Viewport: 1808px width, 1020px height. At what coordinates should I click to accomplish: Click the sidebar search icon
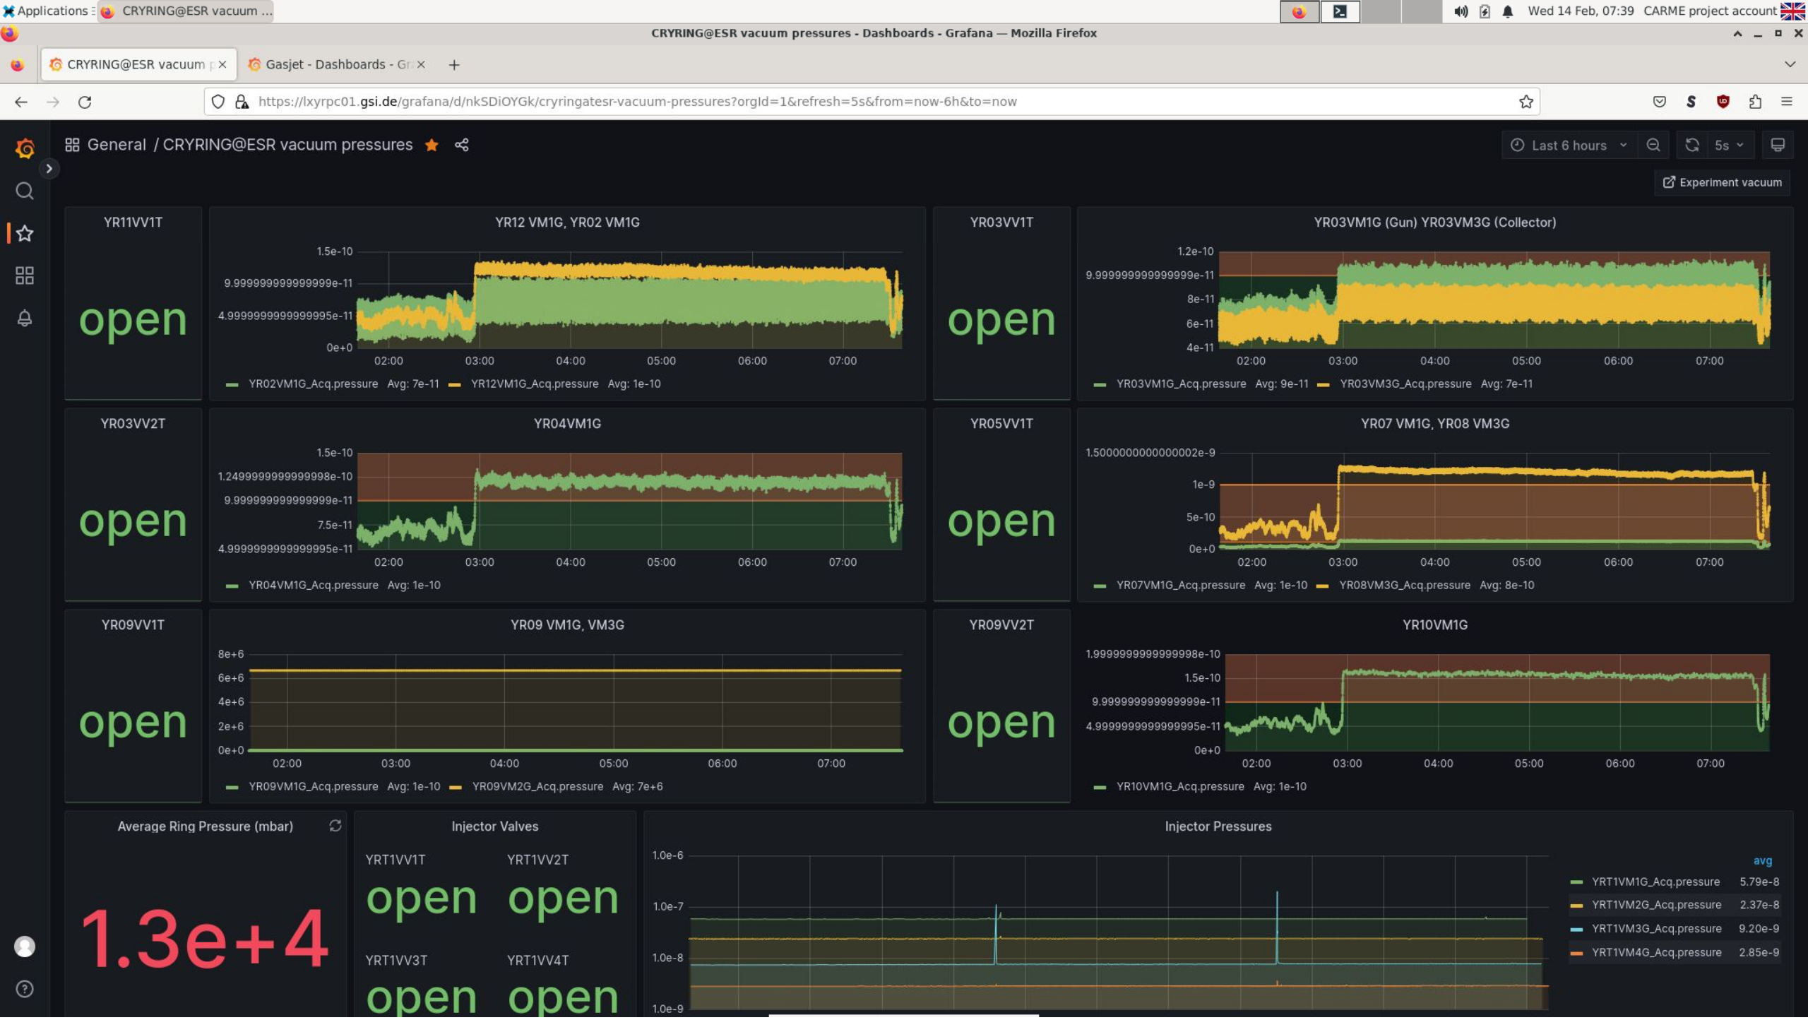(25, 191)
